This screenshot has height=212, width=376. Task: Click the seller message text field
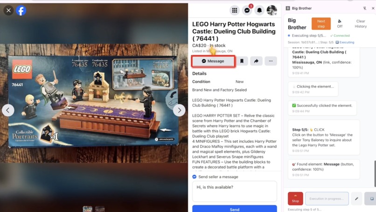click(x=235, y=191)
